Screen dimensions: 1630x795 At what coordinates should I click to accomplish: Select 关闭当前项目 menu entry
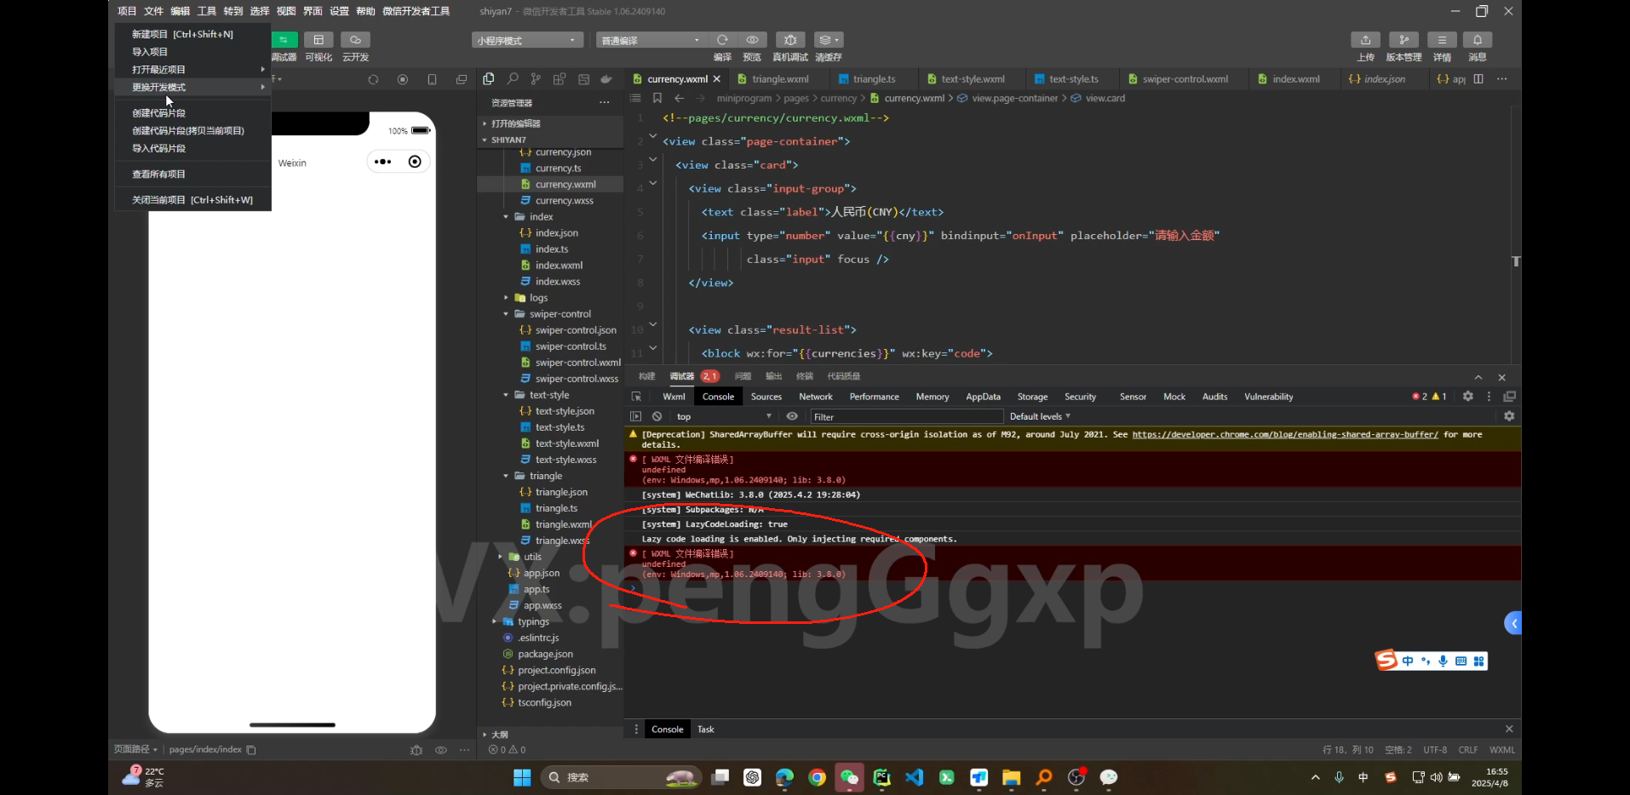pos(193,200)
